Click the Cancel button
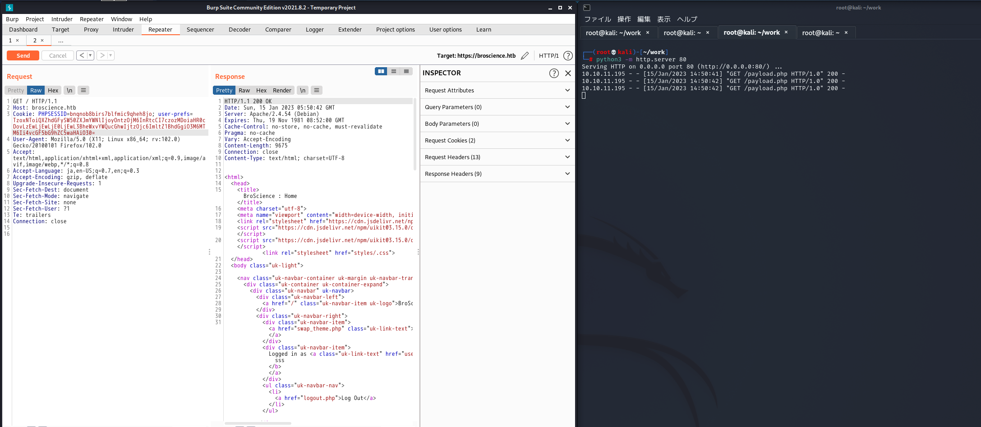The width and height of the screenshot is (981, 427). click(58, 55)
